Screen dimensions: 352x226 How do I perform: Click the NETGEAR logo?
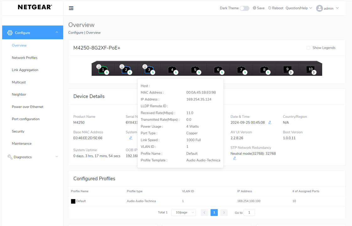click(35, 7)
